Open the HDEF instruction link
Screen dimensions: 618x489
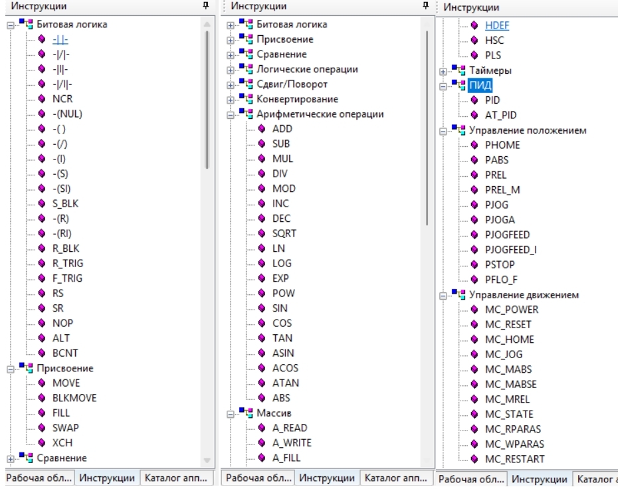(497, 26)
